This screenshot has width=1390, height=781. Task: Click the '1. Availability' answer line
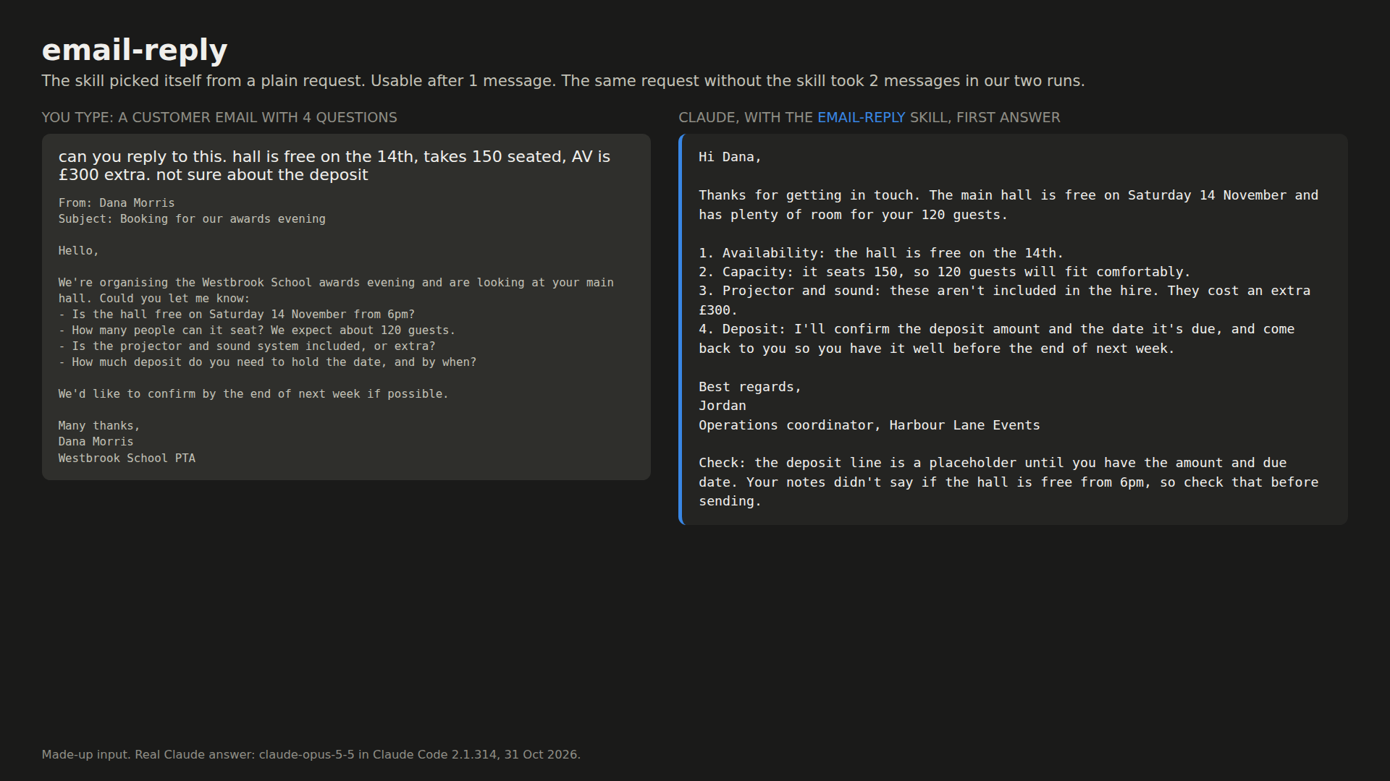click(x=881, y=253)
